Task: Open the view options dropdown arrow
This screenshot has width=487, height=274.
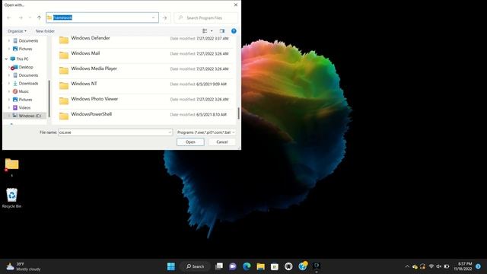Action: coord(212,30)
